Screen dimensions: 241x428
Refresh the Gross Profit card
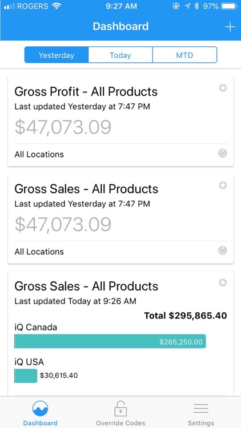click(222, 154)
